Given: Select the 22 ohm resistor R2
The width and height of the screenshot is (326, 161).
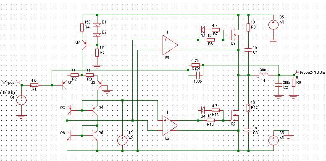Looking at the screenshot, I should [x=75, y=75].
